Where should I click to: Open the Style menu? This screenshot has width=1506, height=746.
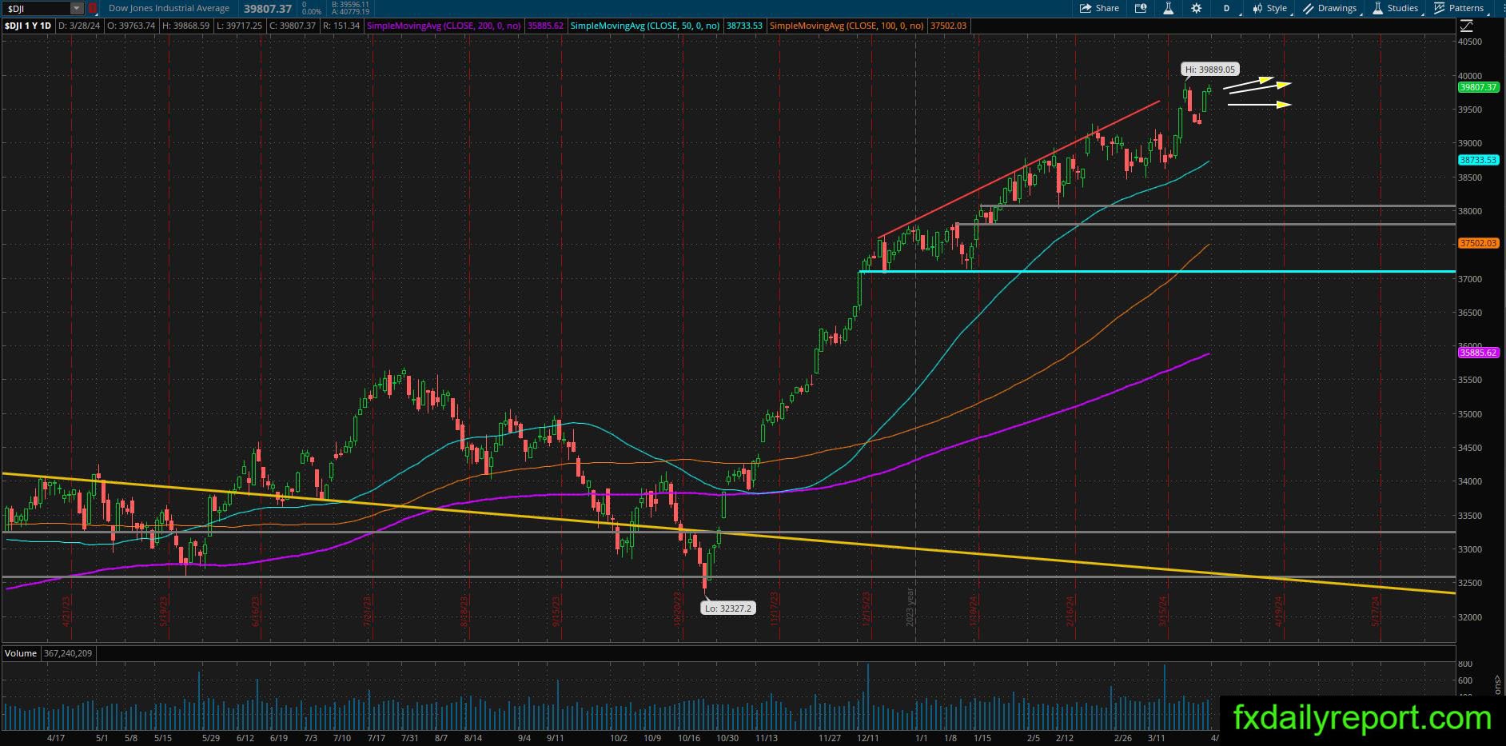[x=1270, y=8]
